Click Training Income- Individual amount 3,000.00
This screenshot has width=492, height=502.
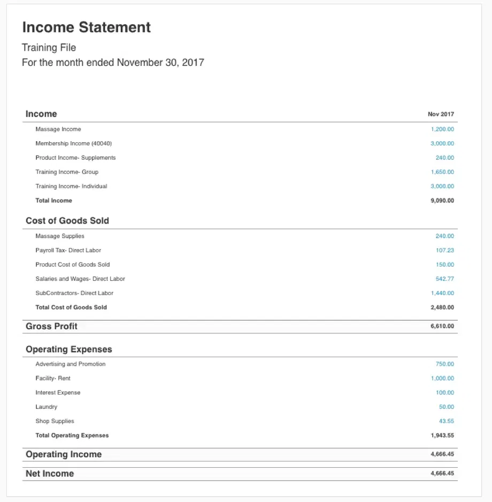click(442, 187)
